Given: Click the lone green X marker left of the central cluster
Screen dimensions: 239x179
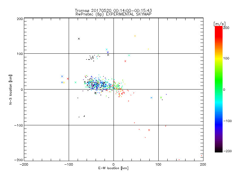Looking at the screenshot, I should click(x=76, y=82).
